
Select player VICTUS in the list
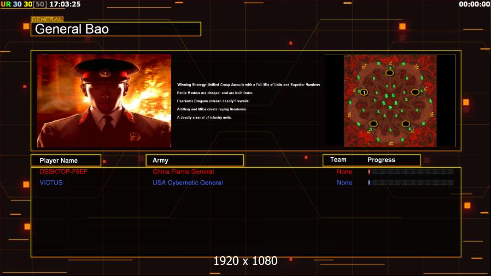(51, 183)
